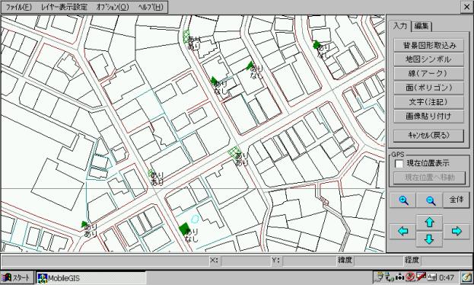The height and width of the screenshot is (285, 474).
Task: Select the green hatched symbol at the intersection
Action: click(234, 151)
